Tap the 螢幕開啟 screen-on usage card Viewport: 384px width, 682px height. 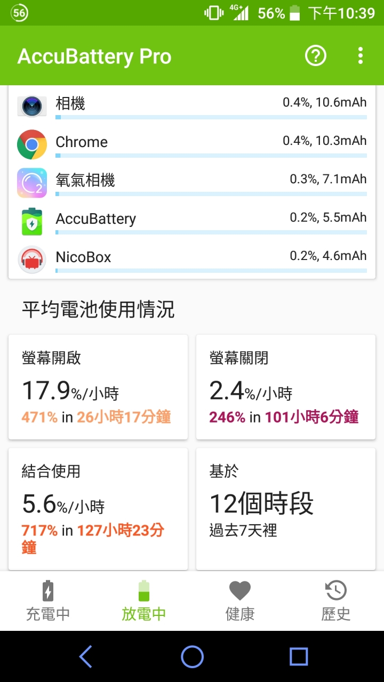pos(98,387)
